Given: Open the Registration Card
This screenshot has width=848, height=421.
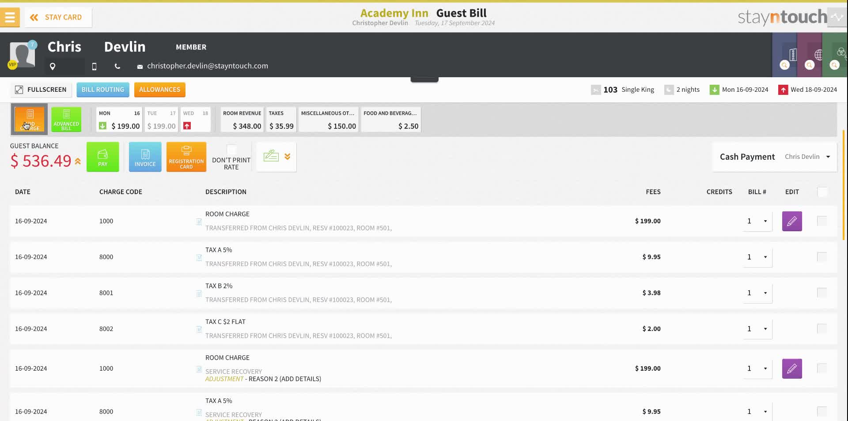Looking at the screenshot, I should point(186,157).
